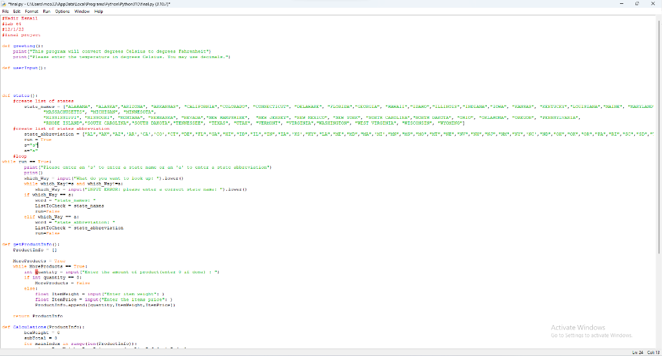Click the 'subTotal = 0' line
The width and height of the screenshot is (662, 356).
click(41, 338)
